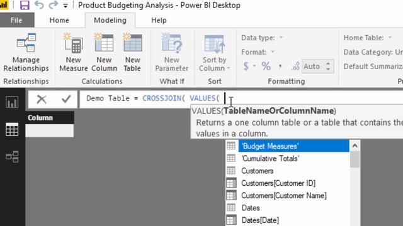
Task: Switch to Data view in sidebar
Action: pyautogui.click(x=12, y=129)
